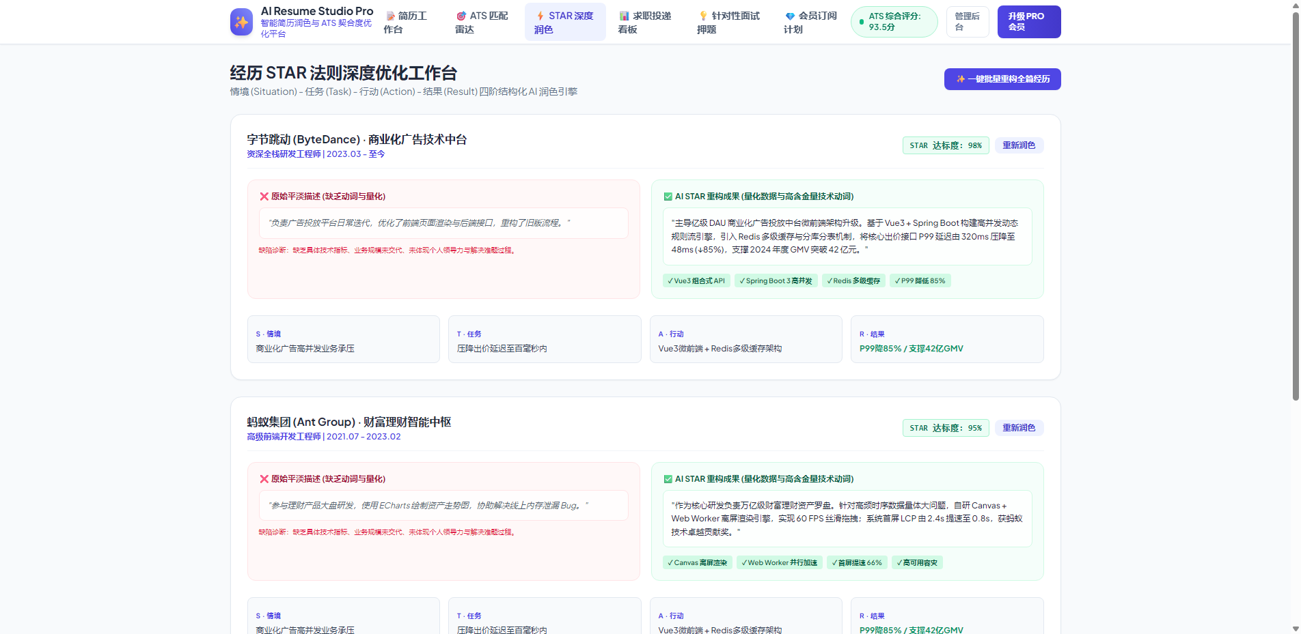The height and width of the screenshot is (634, 1301).
Task: Open the 管理后台 button
Action: coord(968,22)
